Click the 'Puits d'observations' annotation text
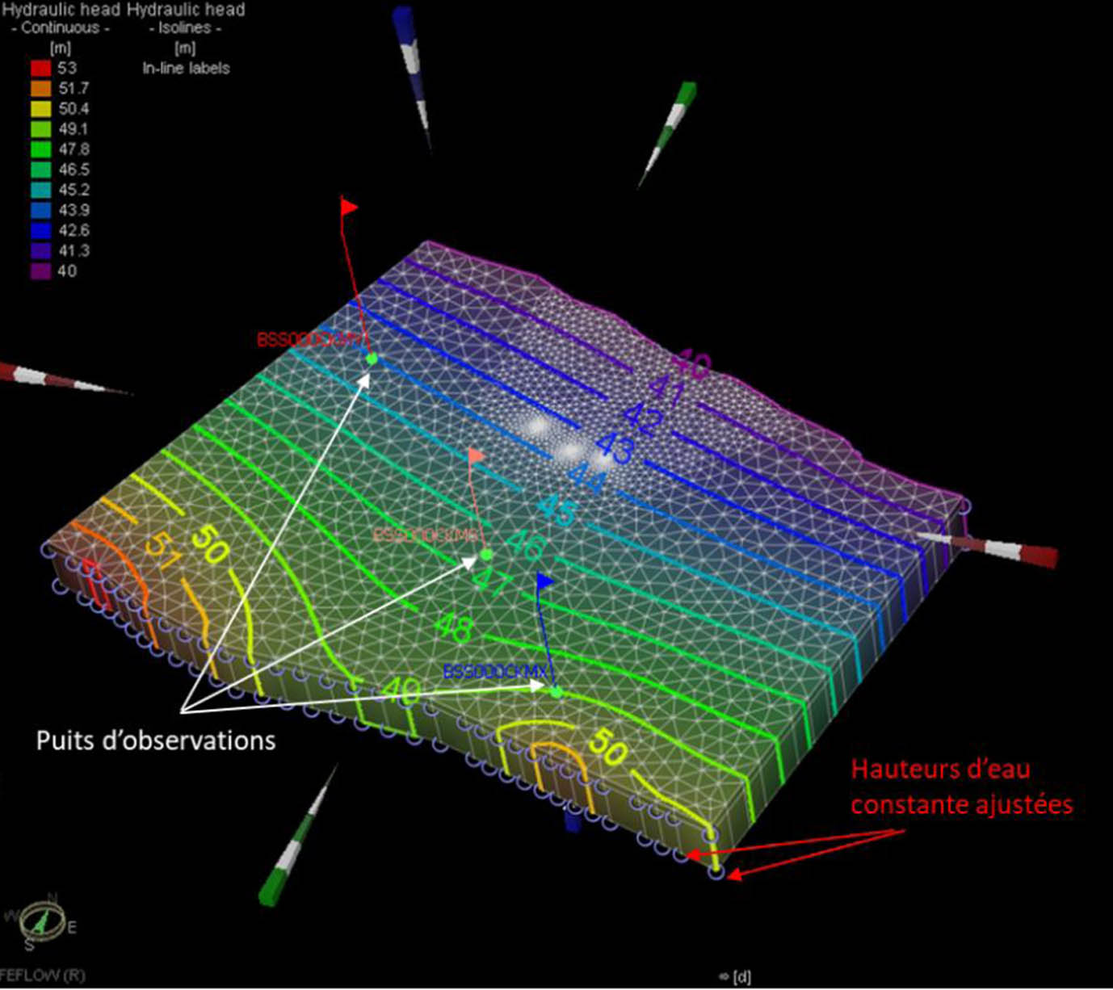The height and width of the screenshot is (990, 1113). (x=156, y=740)
